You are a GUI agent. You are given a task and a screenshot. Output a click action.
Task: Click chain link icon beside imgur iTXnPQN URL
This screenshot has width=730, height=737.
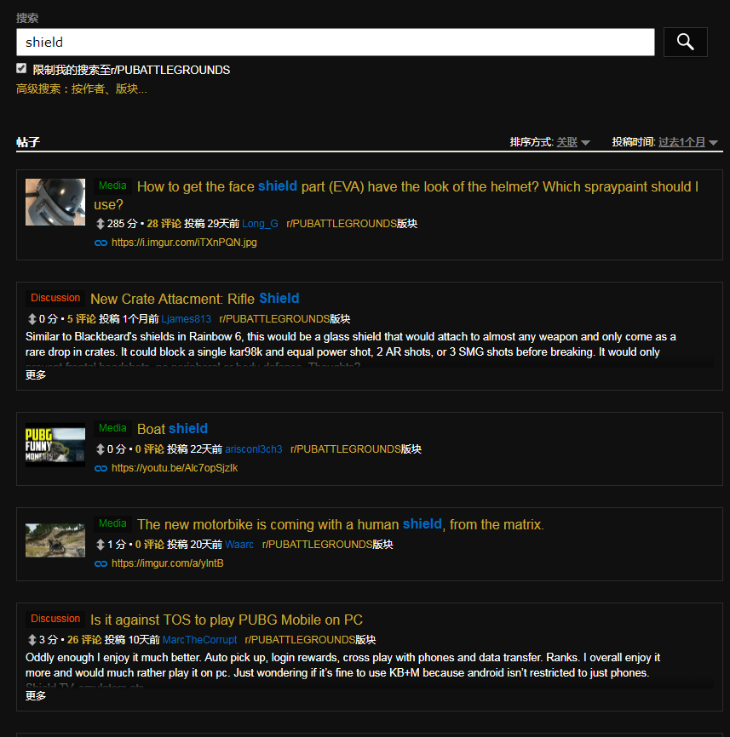(101, 243)
